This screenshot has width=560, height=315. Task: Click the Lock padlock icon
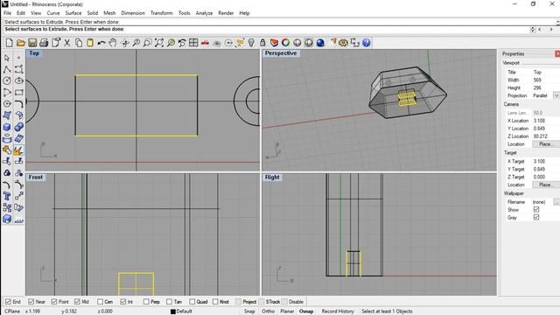[262, 43]
